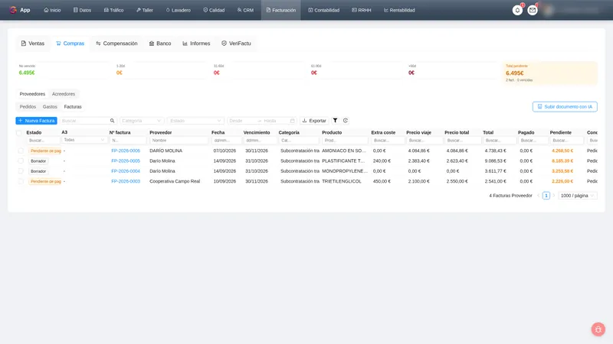Select checkbox for invoice FP-2026-0006
613x344 pixels.
click(21, 151)
